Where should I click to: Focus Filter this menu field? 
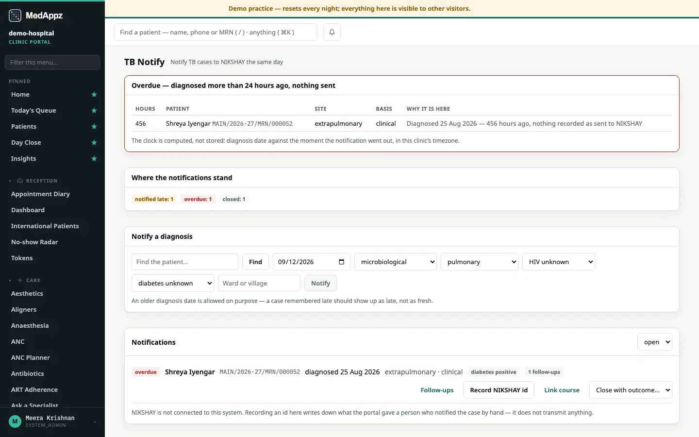point(52,62)
